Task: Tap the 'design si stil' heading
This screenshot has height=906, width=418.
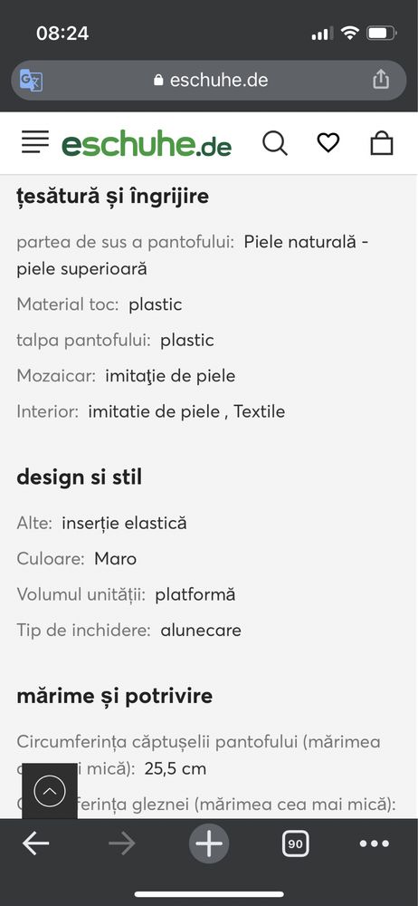Action: point(79,477)
